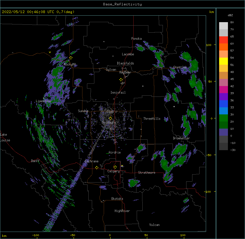Screen dimensions: 245x239
Task: Click the Limestone label
Action: pos(43,101)
